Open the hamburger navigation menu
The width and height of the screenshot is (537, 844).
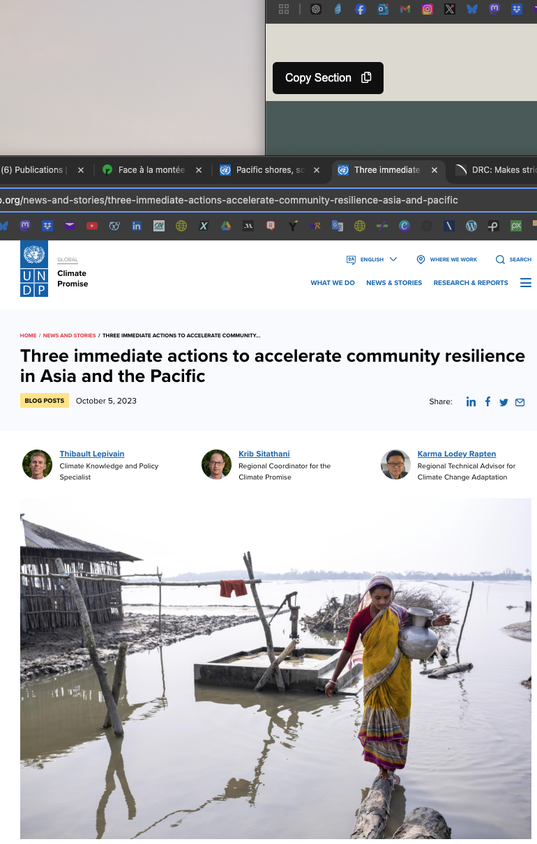point(526,283)
